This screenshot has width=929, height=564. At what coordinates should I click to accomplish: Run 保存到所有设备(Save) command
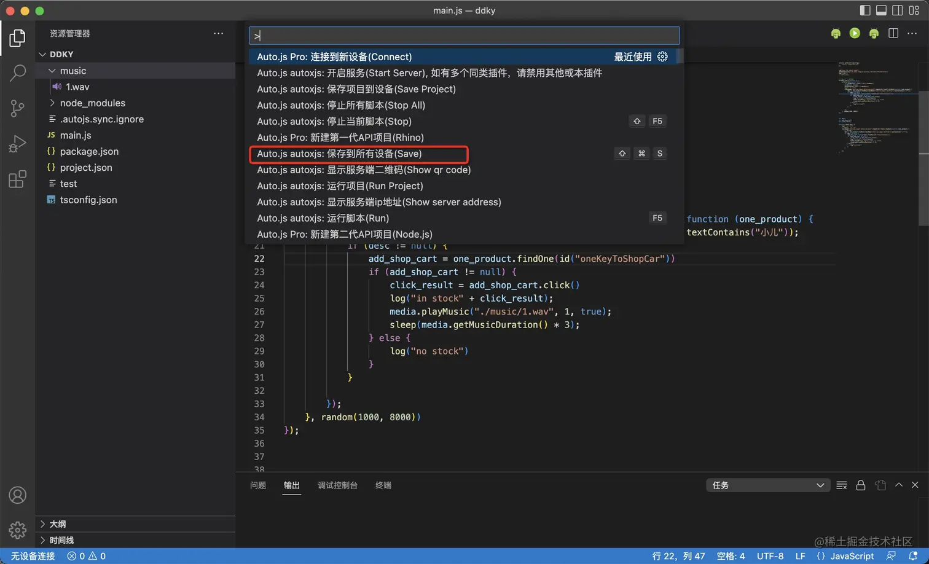[464, 154]
